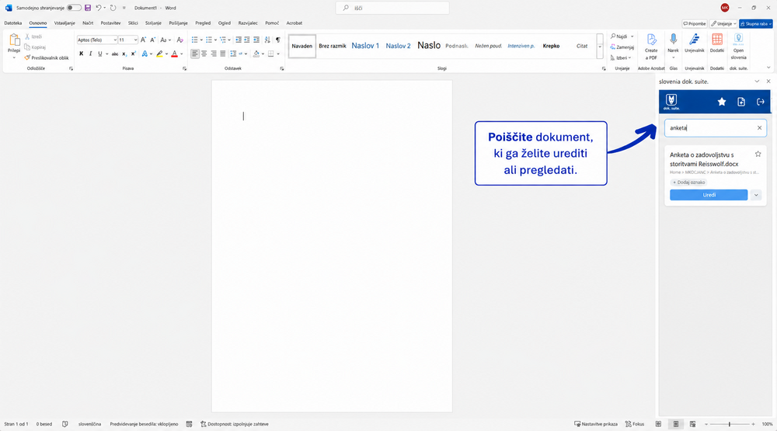This screenshot has width=777, height=431.
Task: Apply the yellow text highlight color
Action: tap(159, 54)
